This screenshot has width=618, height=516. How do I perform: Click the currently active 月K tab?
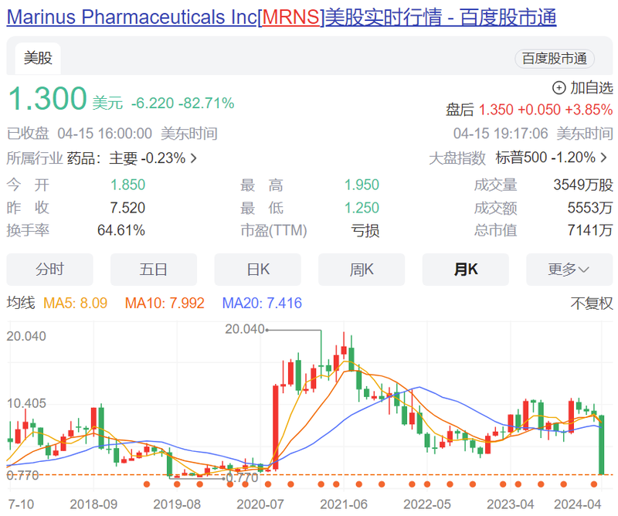[466, 270]
